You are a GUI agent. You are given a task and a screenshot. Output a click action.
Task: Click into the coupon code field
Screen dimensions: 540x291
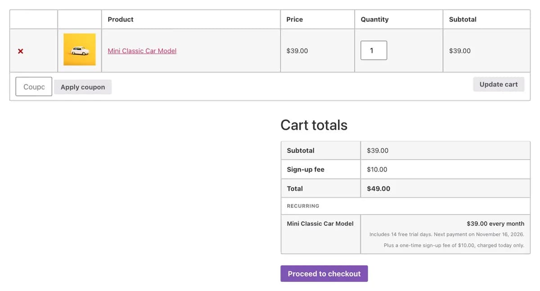[x=34, y=87]
